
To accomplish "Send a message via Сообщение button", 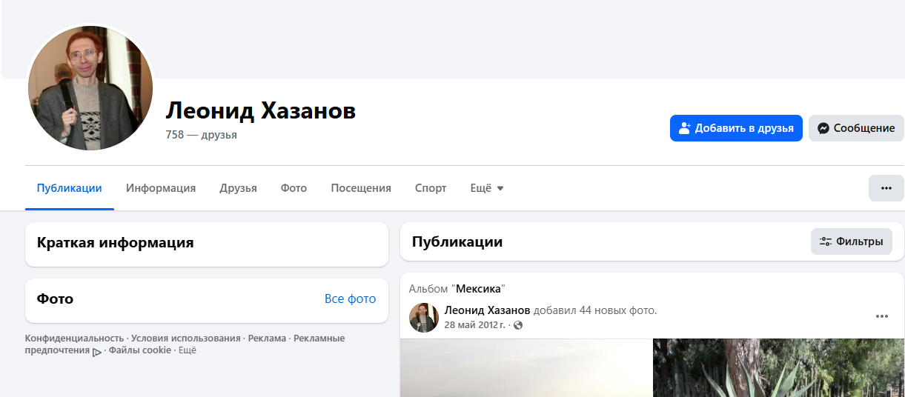I will pos(856,128).
